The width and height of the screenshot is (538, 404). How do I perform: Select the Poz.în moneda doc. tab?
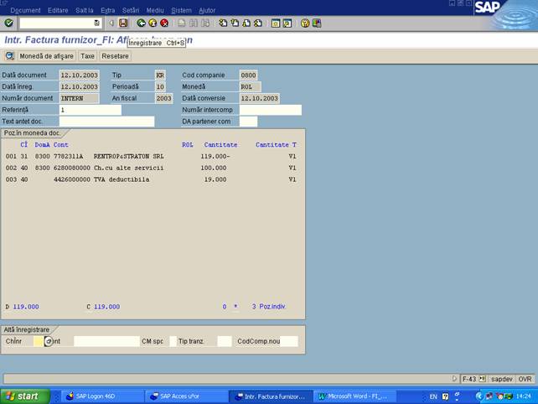click(x=32, y=133)
